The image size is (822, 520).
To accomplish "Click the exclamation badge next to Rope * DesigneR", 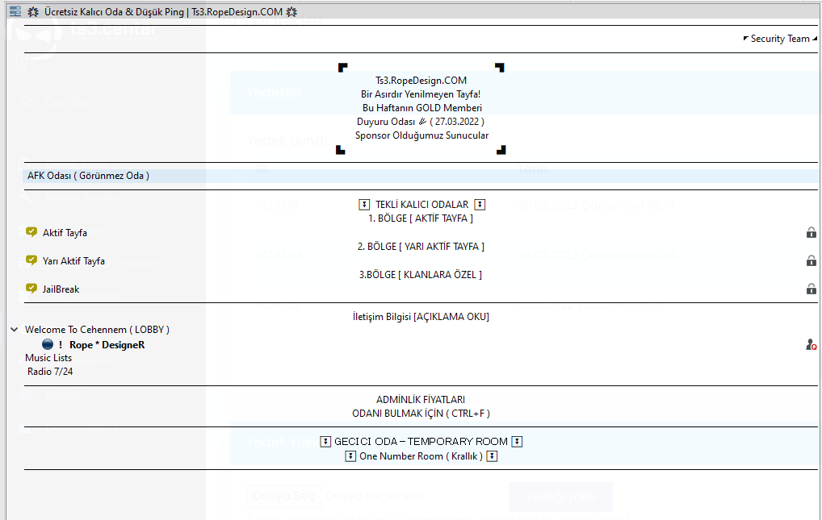I will click(61, 344).
